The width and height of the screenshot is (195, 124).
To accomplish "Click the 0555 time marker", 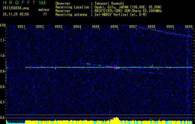I will (96, 26).
